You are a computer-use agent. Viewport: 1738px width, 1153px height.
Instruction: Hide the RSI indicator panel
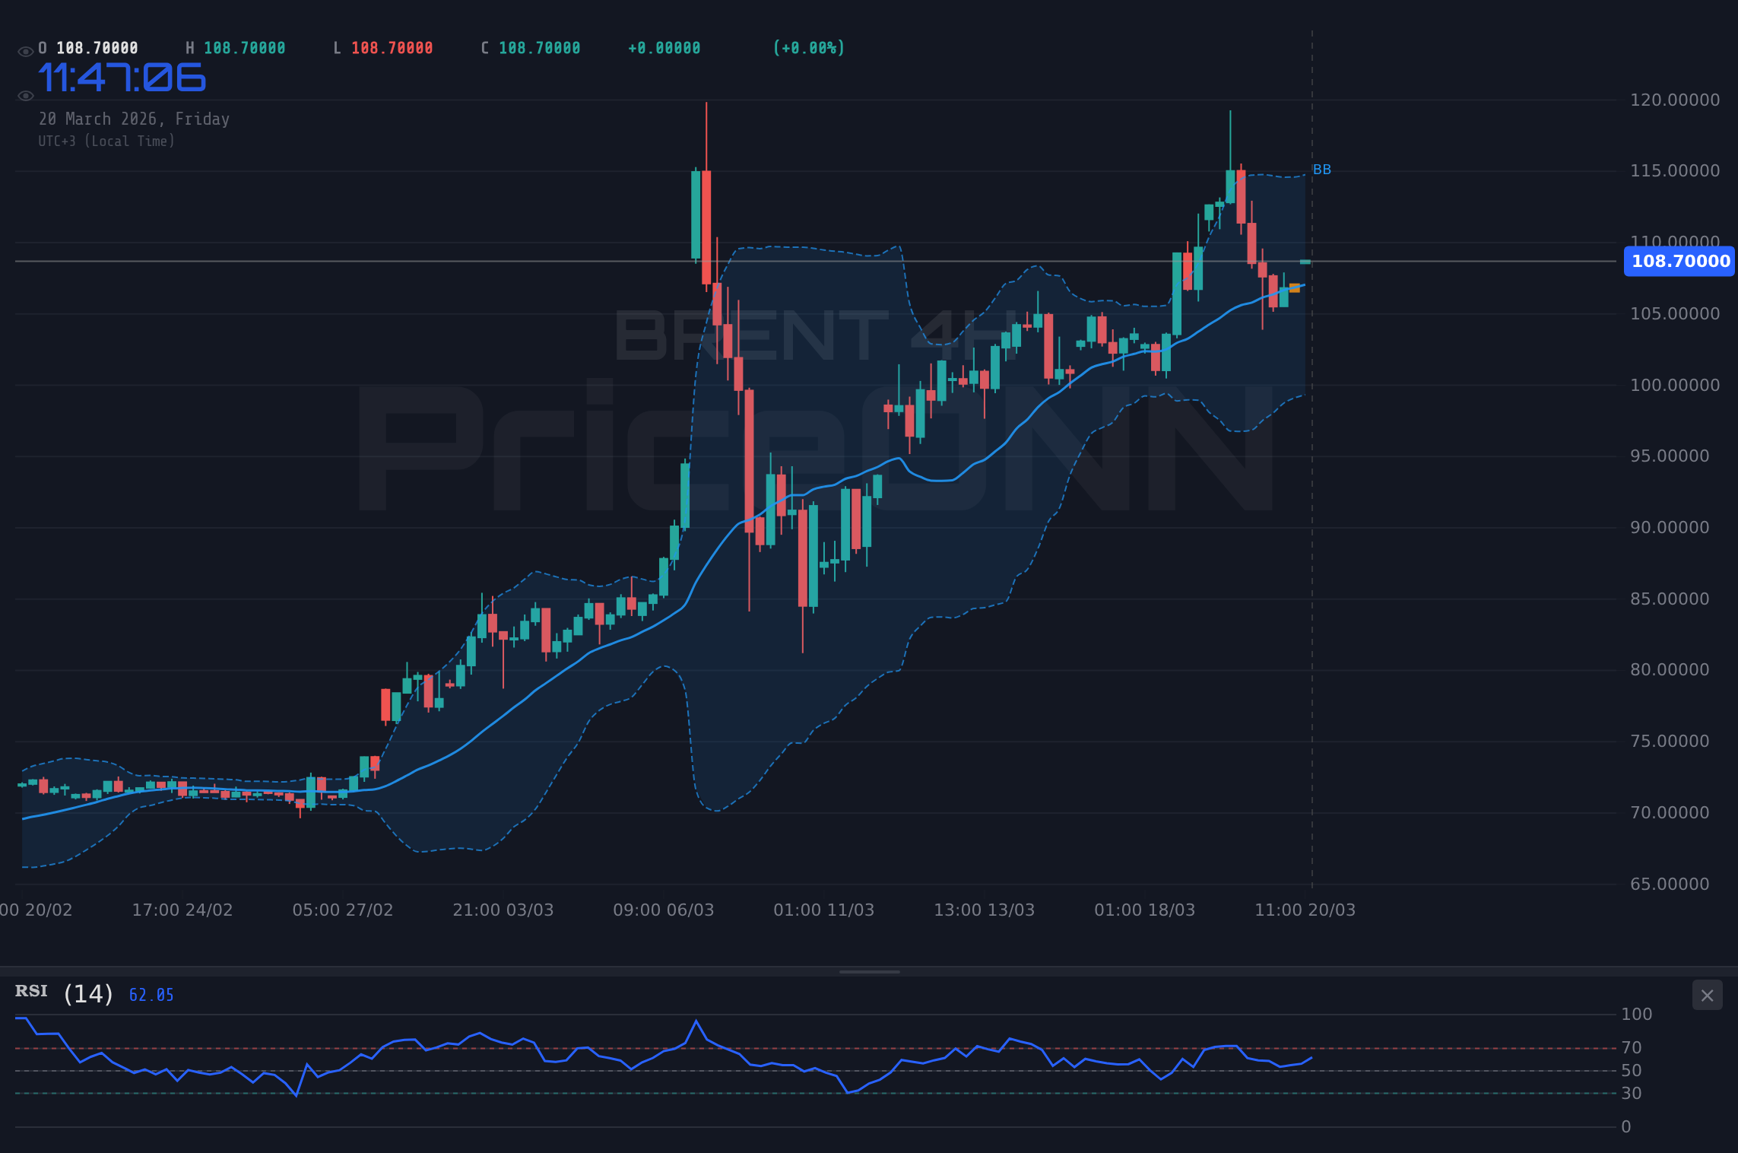coord(1706,995)
